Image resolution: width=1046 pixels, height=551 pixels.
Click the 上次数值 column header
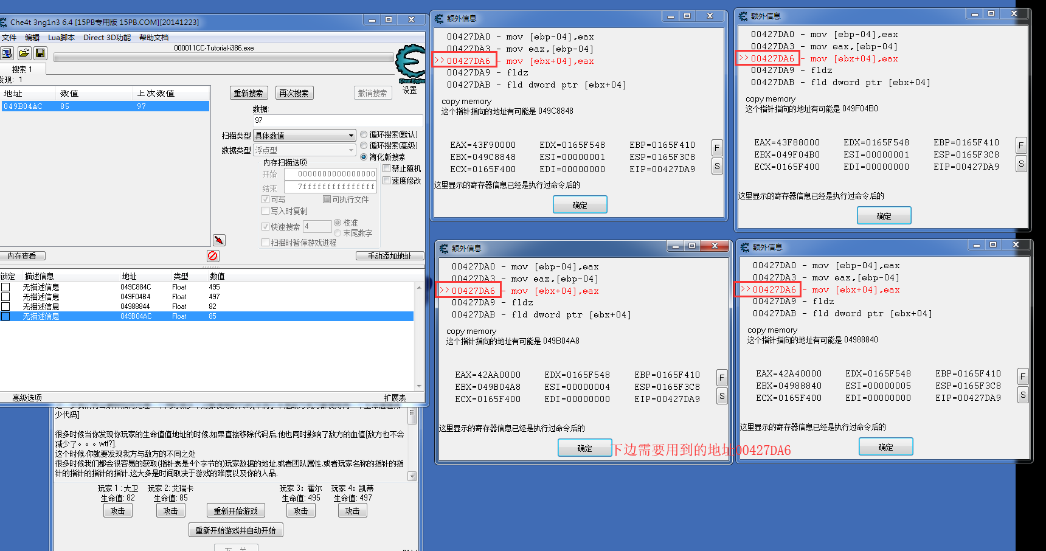170,93
